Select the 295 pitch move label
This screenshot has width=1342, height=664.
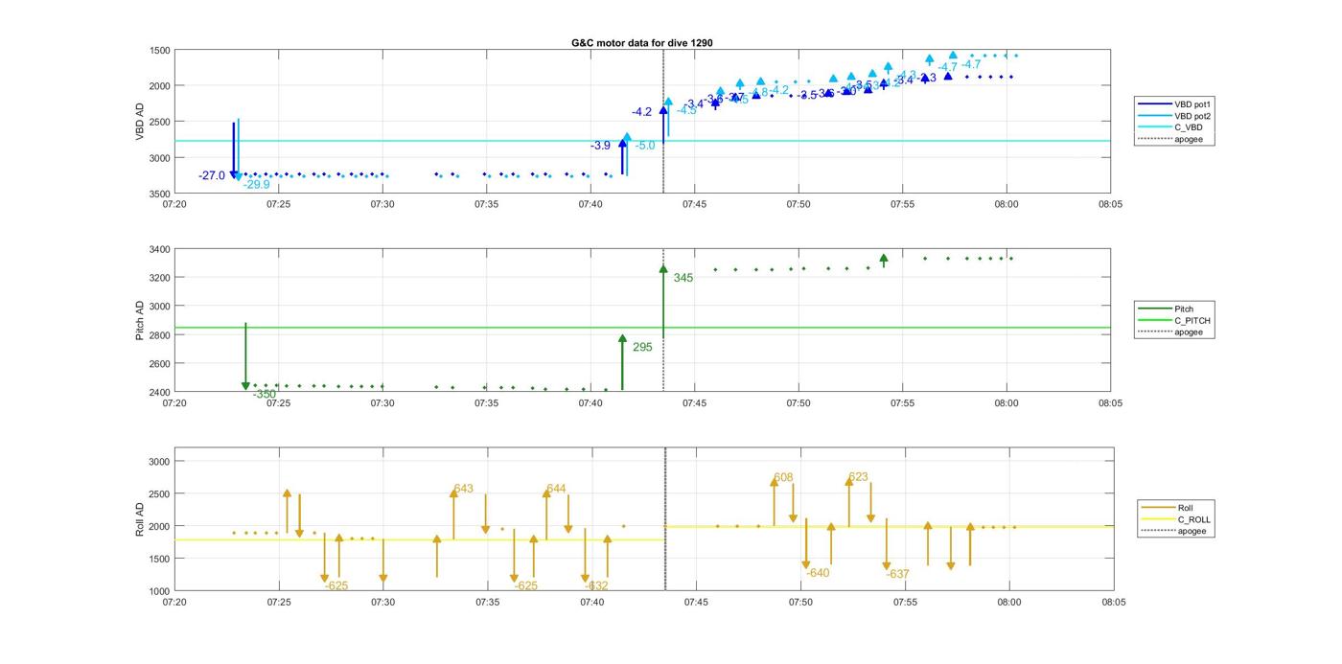(642, 347)
